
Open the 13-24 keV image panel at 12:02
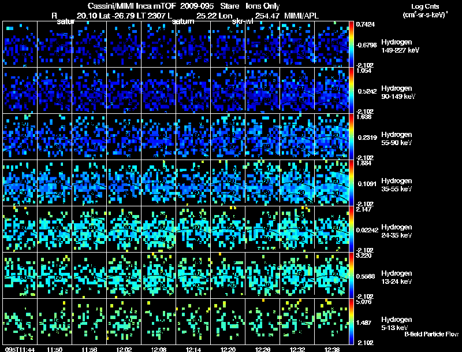click(124, 276)
